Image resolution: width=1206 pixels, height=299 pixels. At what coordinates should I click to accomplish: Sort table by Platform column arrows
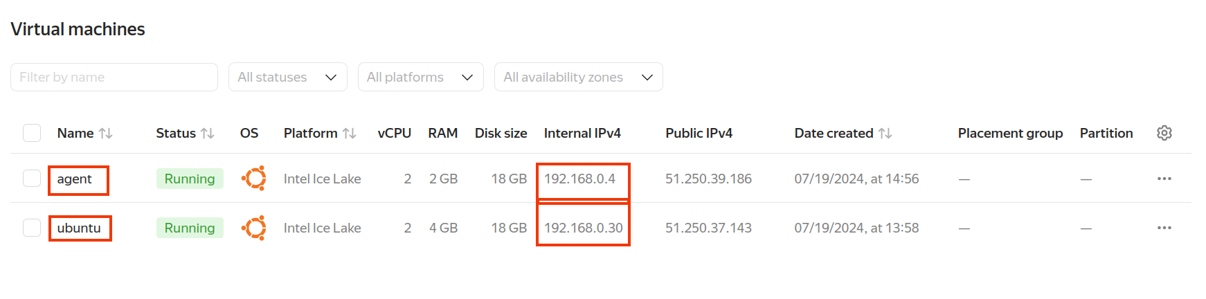coord(349,133)
